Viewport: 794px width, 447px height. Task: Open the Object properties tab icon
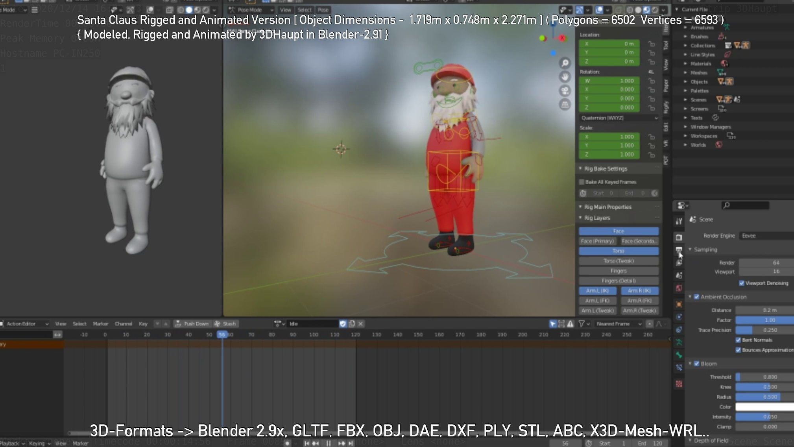pyautogui.click(x=679, y=304)
